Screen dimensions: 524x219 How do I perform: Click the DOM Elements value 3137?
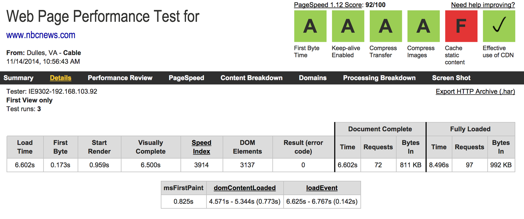pos(247,165)
